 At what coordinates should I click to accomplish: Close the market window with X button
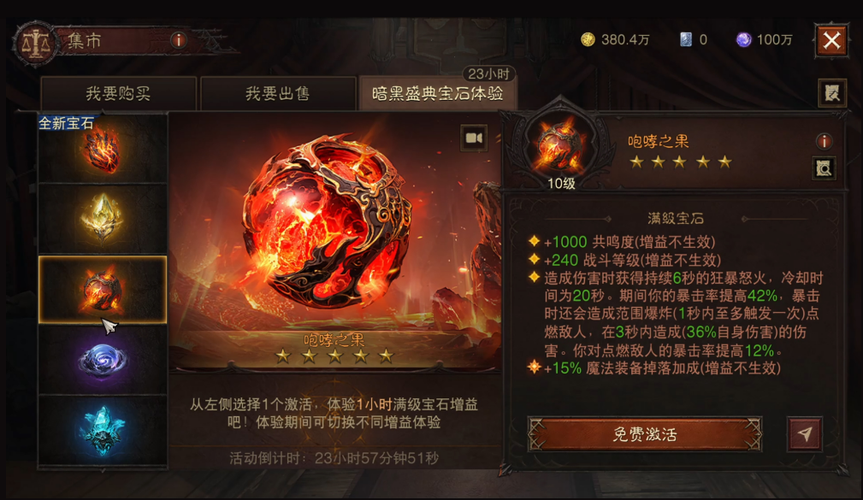point(831,40)
